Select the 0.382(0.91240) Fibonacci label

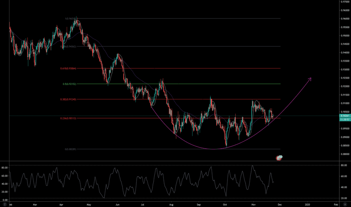coord(68,99)
